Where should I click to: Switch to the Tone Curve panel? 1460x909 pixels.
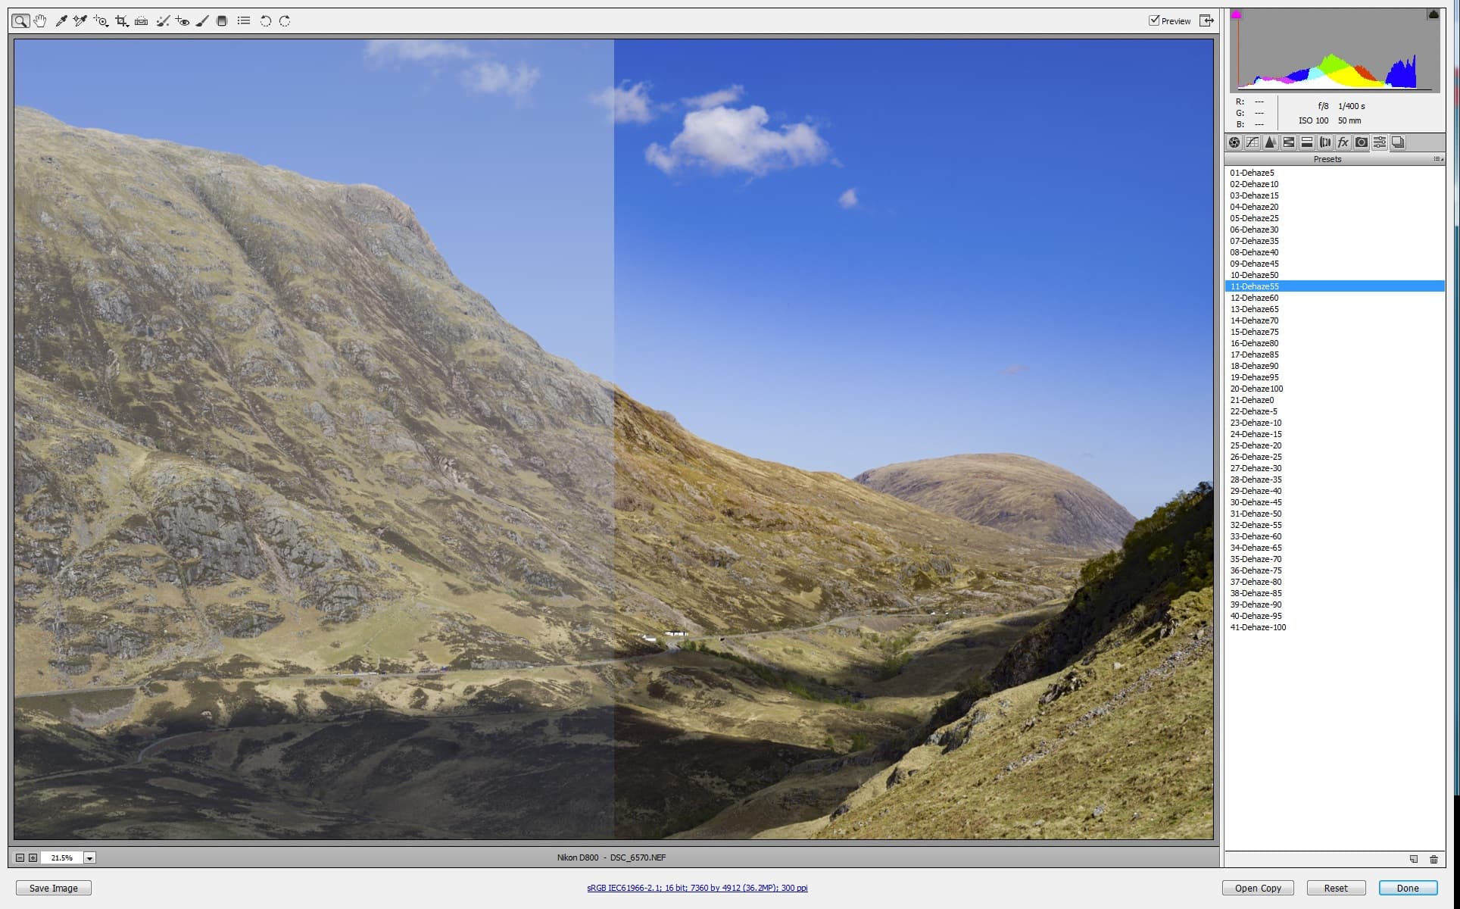coord(1253,142)
